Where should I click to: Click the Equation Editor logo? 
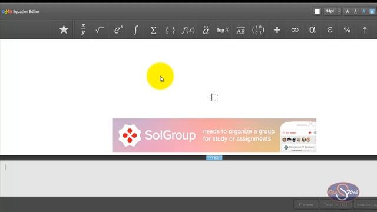(x=21, y=12)
